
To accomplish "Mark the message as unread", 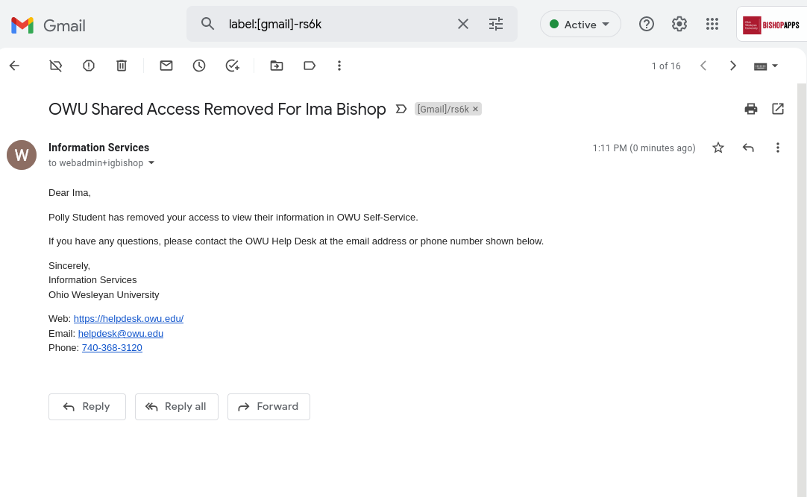I will [166, 66].
